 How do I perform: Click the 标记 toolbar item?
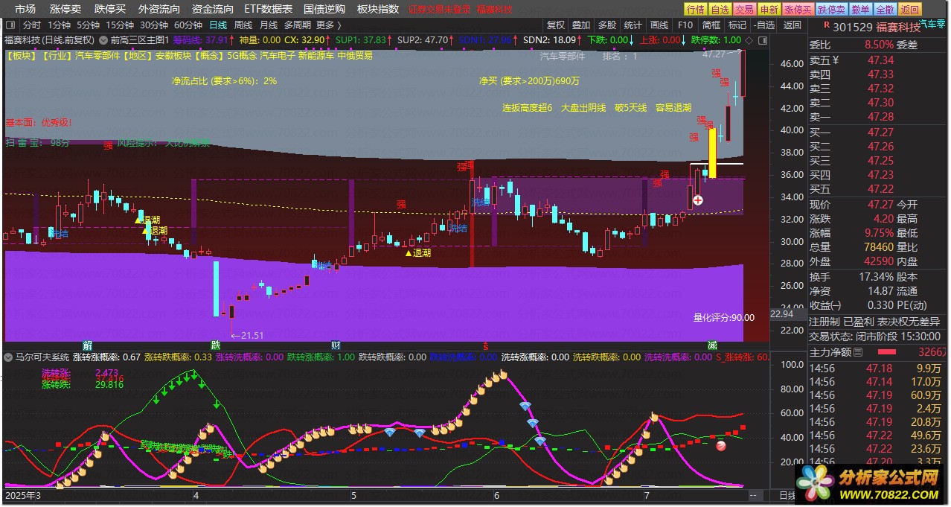click(737, 25)
